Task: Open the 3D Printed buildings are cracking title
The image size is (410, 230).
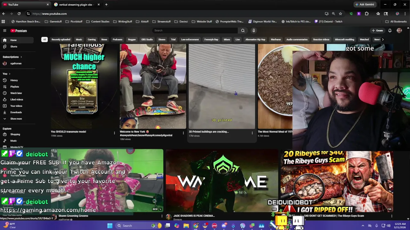Action: coord(209,132)
